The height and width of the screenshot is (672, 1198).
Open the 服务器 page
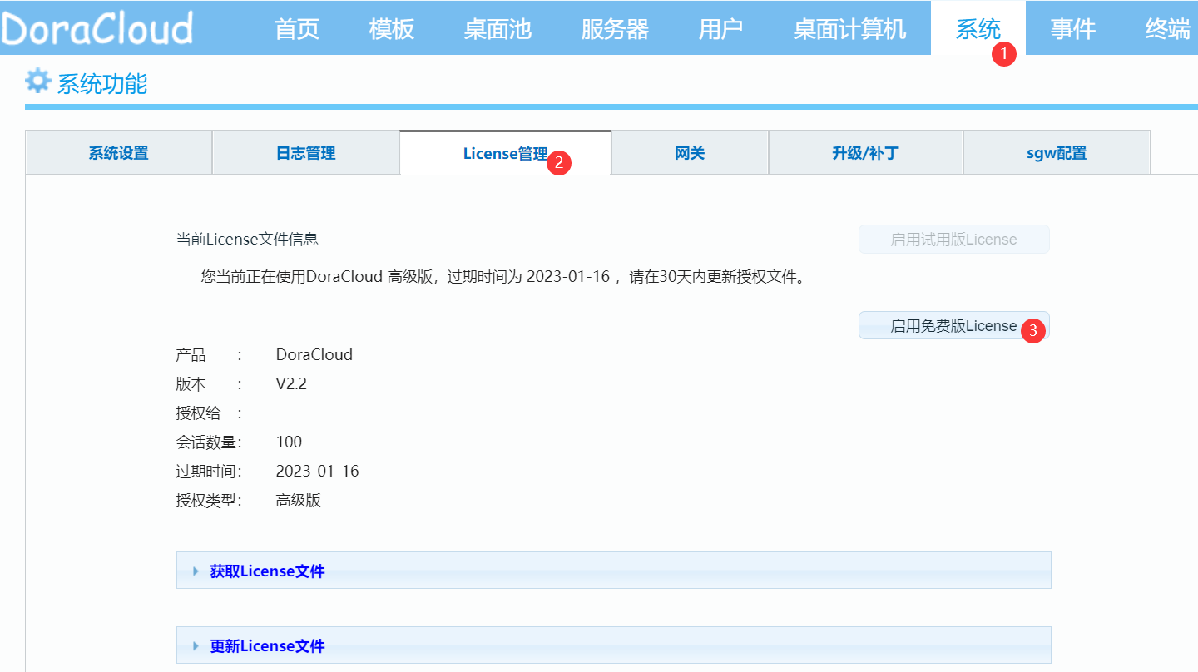614,27
